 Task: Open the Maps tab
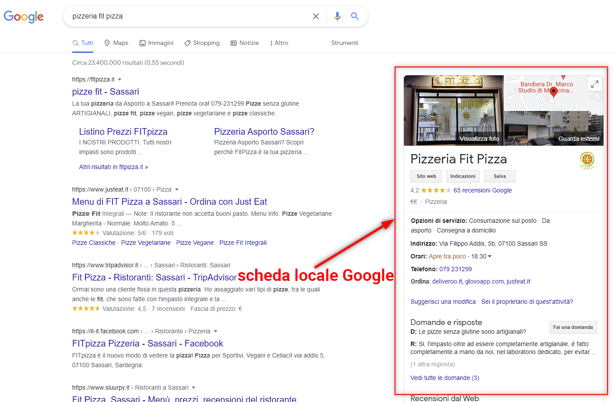116,43
